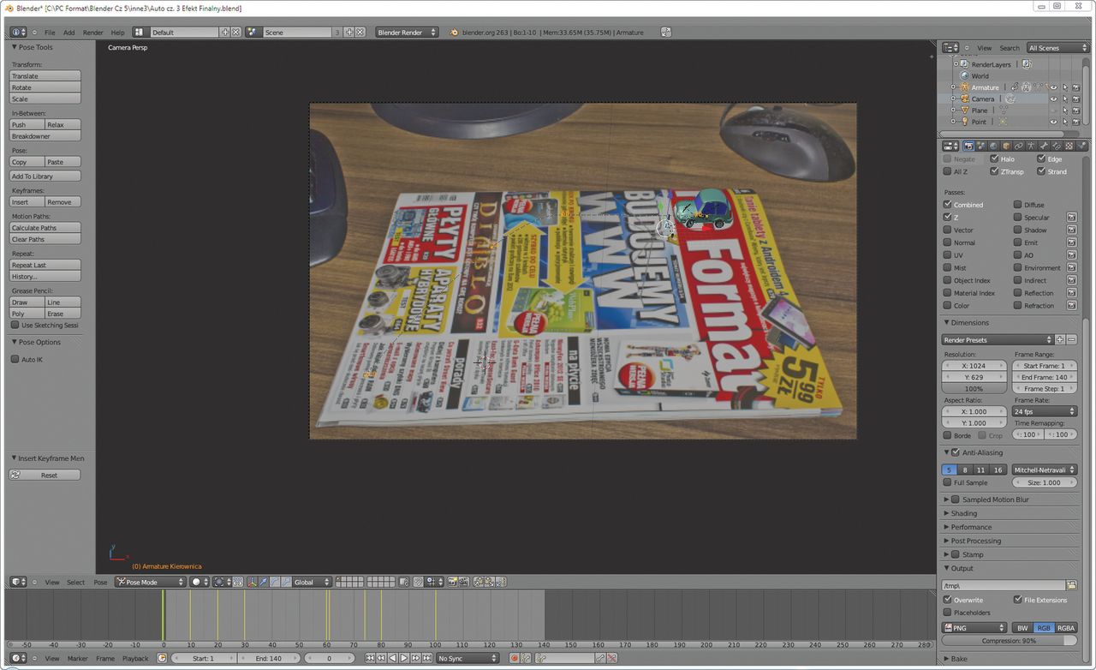Viewport: 1096px width, 670px height.
Task: Expand the Armature tree node in outliner
Action: coord(953,87)
